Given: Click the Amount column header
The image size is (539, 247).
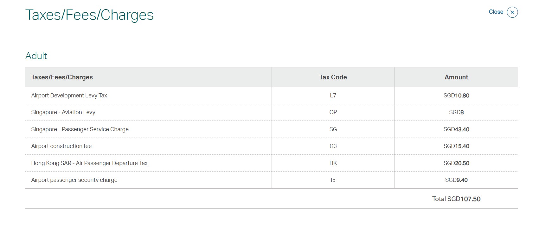Looking at the screenshot, I should point(456,77).
